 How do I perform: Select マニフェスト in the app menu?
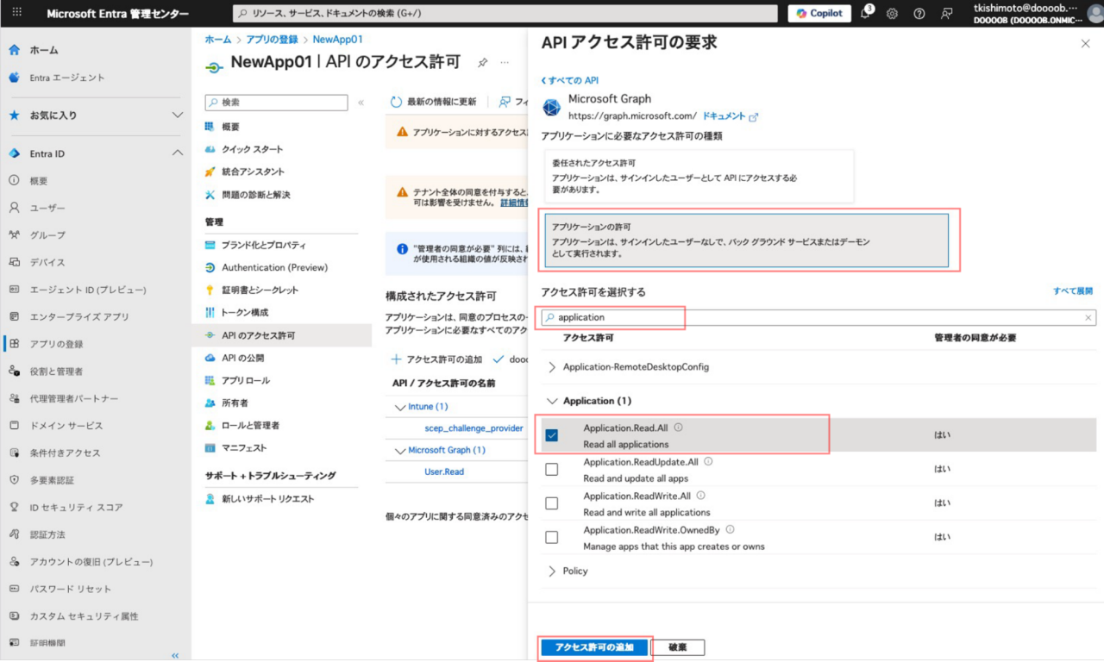(x=244, y=448)
